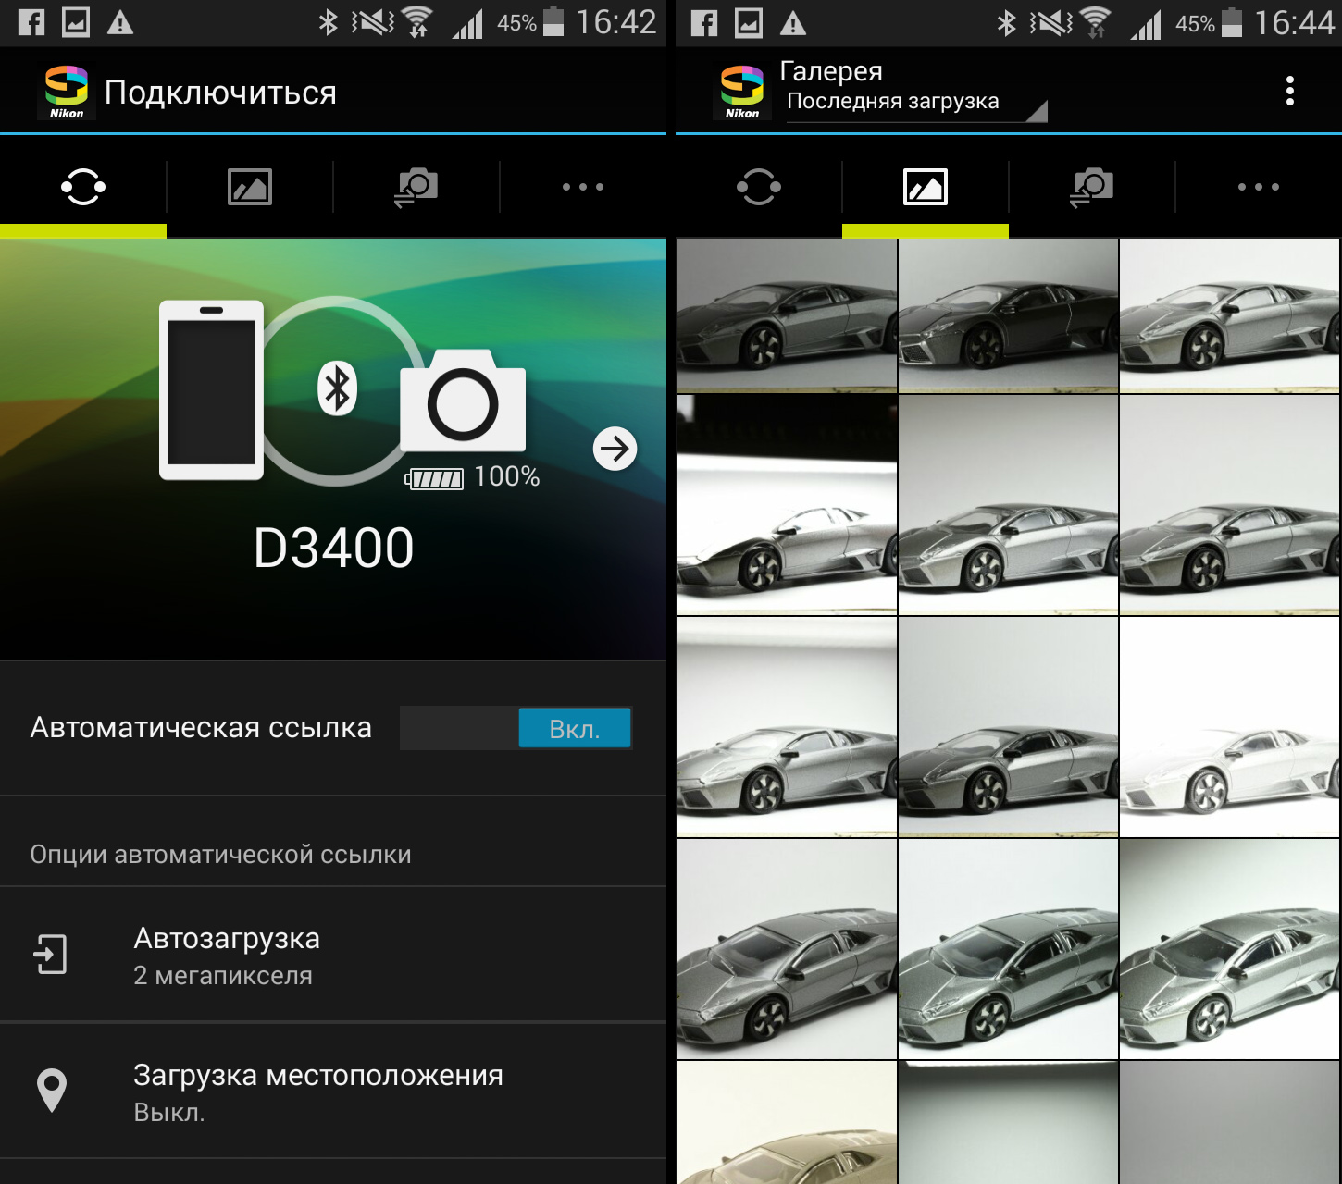Viewport: 1342px width, 1184px height.
Task: Open the Gallery tab icon on left screen
Action: click(250, 187)
